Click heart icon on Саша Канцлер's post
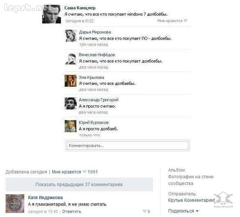 (x=185, y=21)
